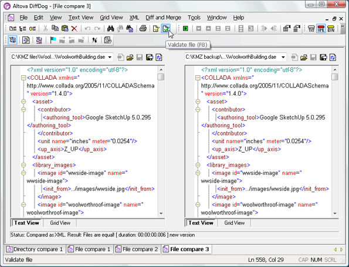Open the Text View menu
Viewport: 349px width, 267px height.
tap(81, 18)
